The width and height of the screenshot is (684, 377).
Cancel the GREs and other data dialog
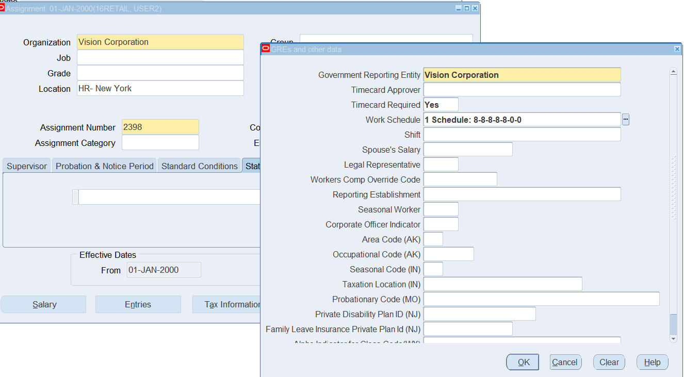(565, 362)
